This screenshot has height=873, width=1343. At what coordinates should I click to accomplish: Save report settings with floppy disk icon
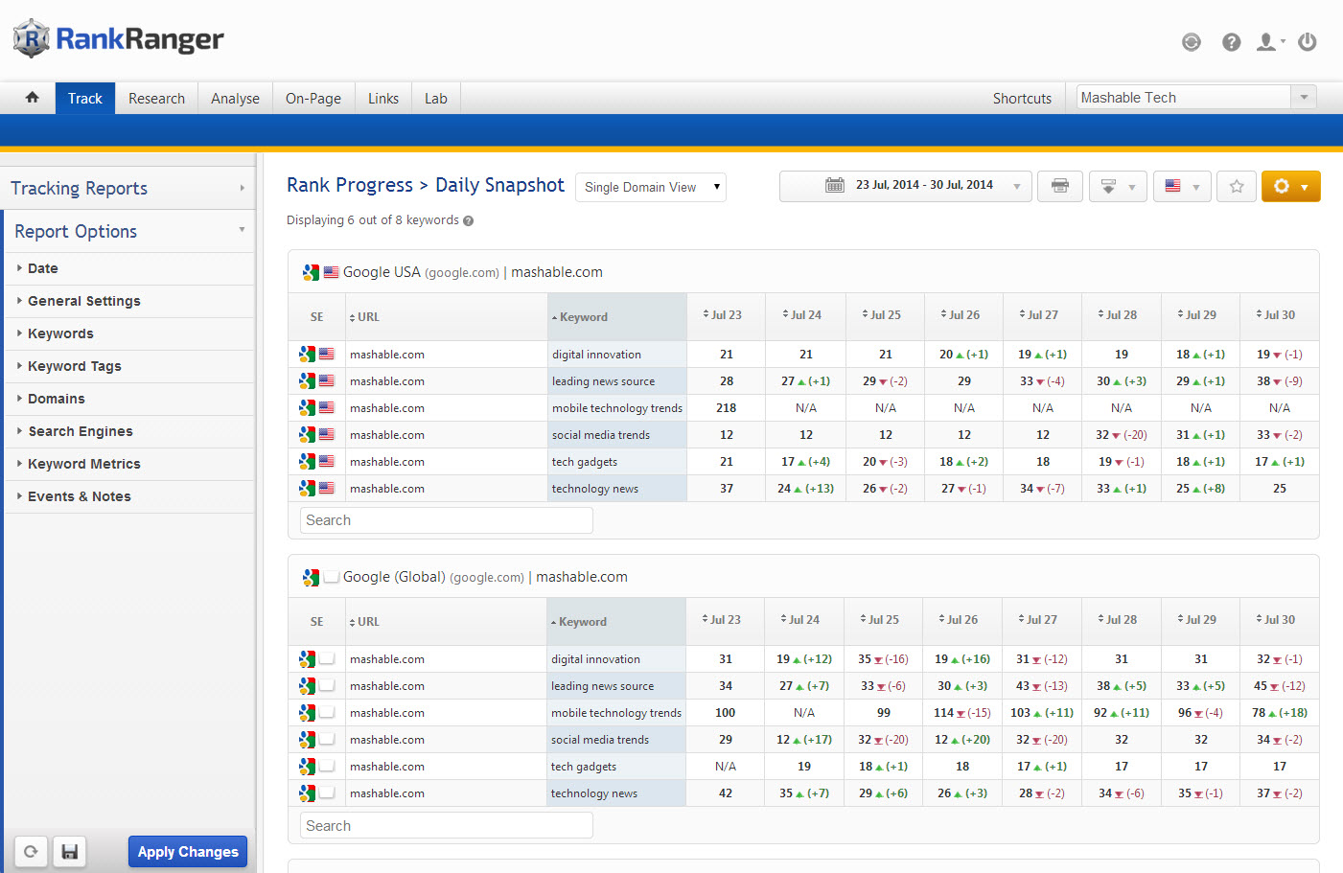[69, 851]
